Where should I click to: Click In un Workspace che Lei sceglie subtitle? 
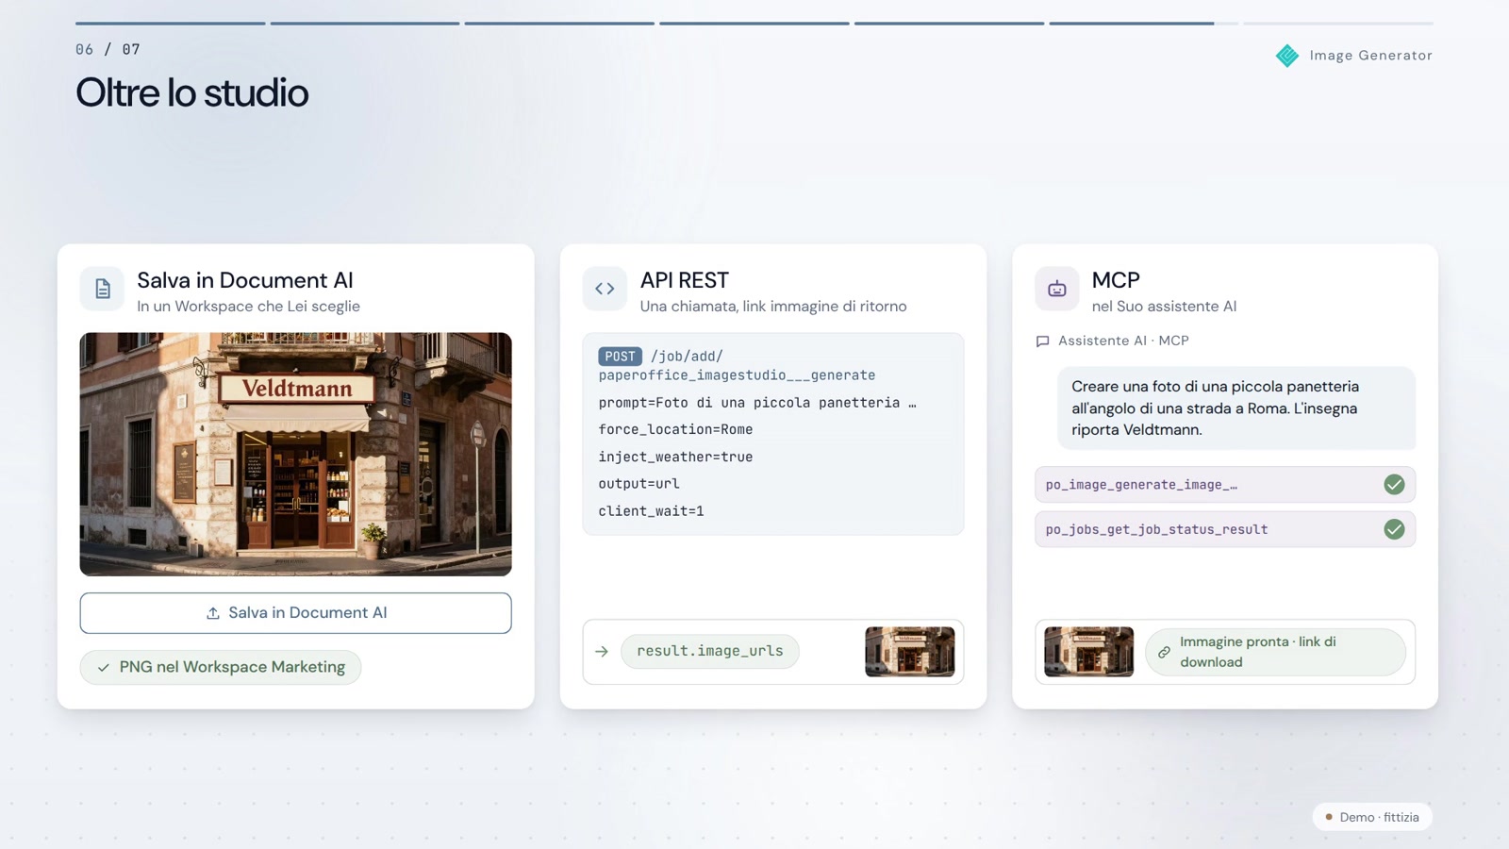248,307
